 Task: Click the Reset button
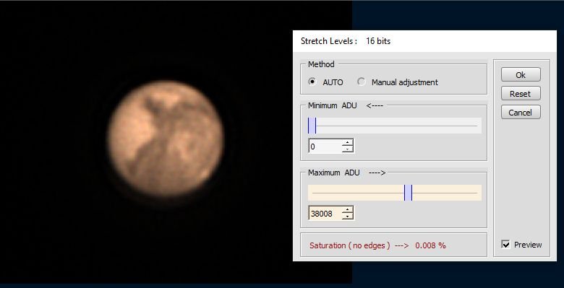tap(521, 94)
